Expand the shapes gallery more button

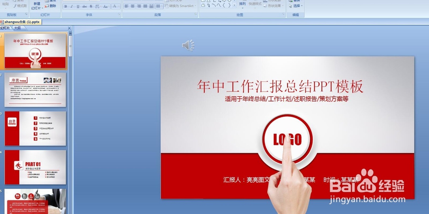click(234, 5)
